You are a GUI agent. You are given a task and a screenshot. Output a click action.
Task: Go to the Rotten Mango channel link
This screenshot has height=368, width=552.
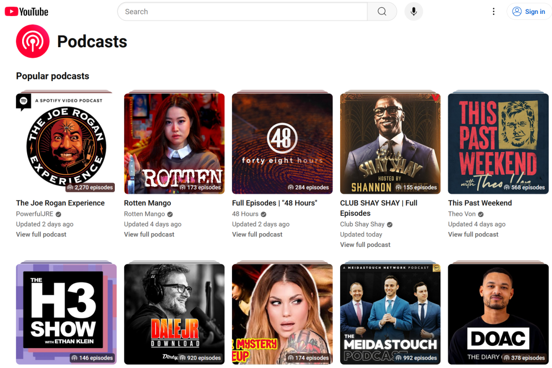(x=144, y=214)
